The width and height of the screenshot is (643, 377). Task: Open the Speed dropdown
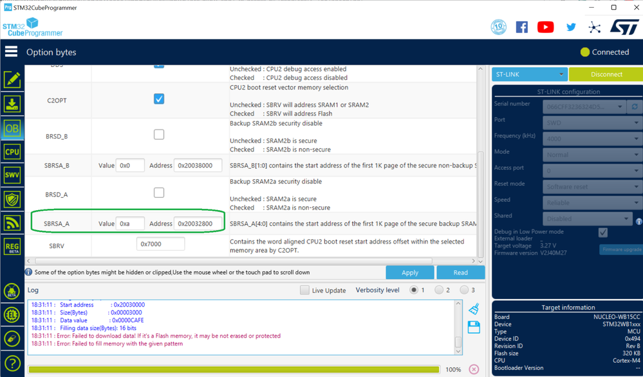pos(593,202)
